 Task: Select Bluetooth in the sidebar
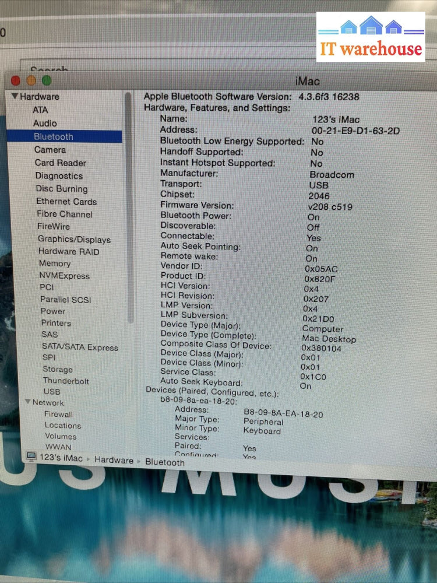pos(53,137)
